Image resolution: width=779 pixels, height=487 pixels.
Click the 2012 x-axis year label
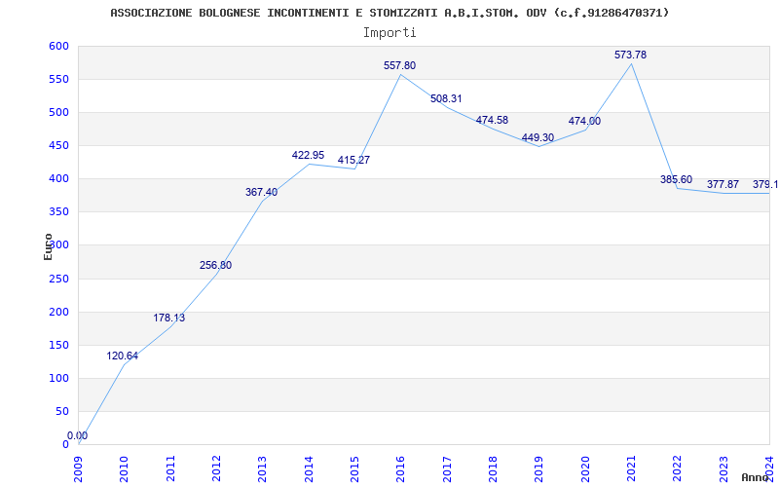216,468
